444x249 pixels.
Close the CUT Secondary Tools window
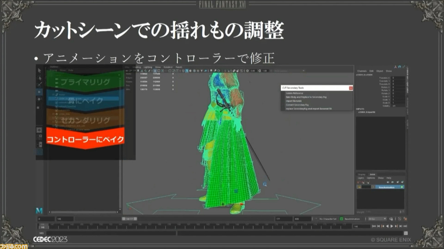(x=351, y=88)
